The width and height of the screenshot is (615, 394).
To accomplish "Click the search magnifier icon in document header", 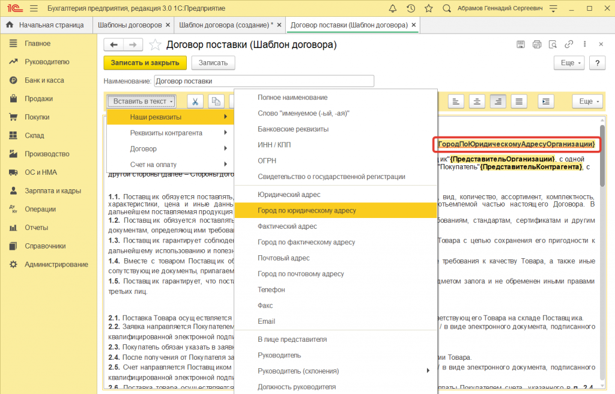I will point(552,44).
